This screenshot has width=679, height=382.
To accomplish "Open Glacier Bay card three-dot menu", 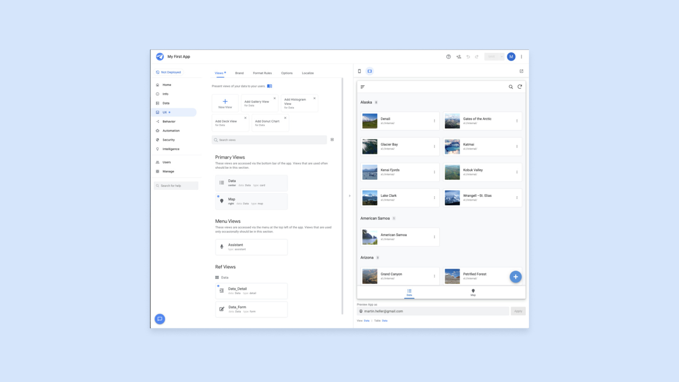I will coord(434,146).
